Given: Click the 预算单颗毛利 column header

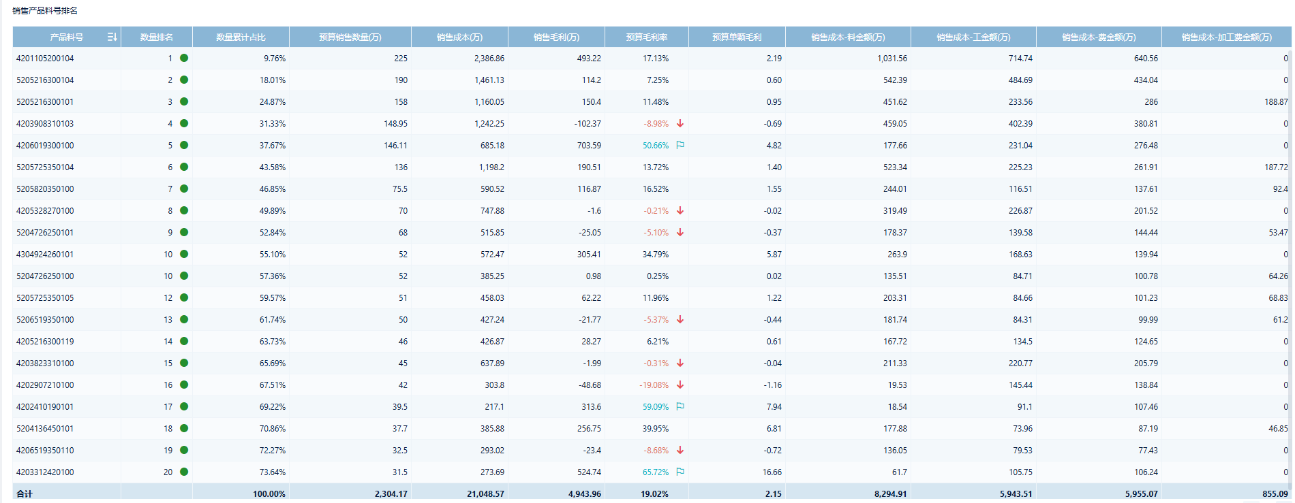Looking at the screenshot, I should [737, 37].
